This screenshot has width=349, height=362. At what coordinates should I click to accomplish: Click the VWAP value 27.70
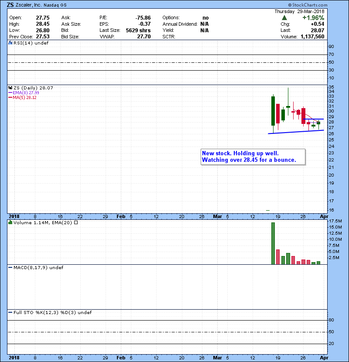pos(144,37)
